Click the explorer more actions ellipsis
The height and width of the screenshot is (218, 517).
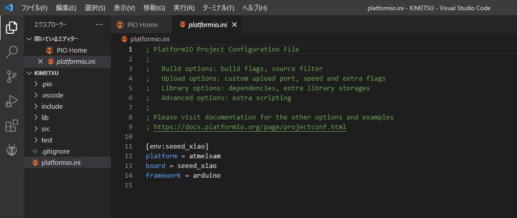[99, 25]
